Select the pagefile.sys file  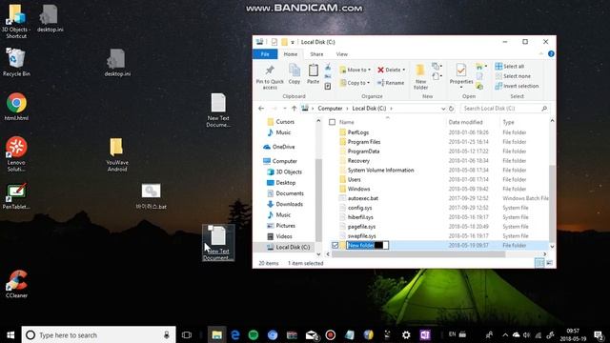coord(361,227)
